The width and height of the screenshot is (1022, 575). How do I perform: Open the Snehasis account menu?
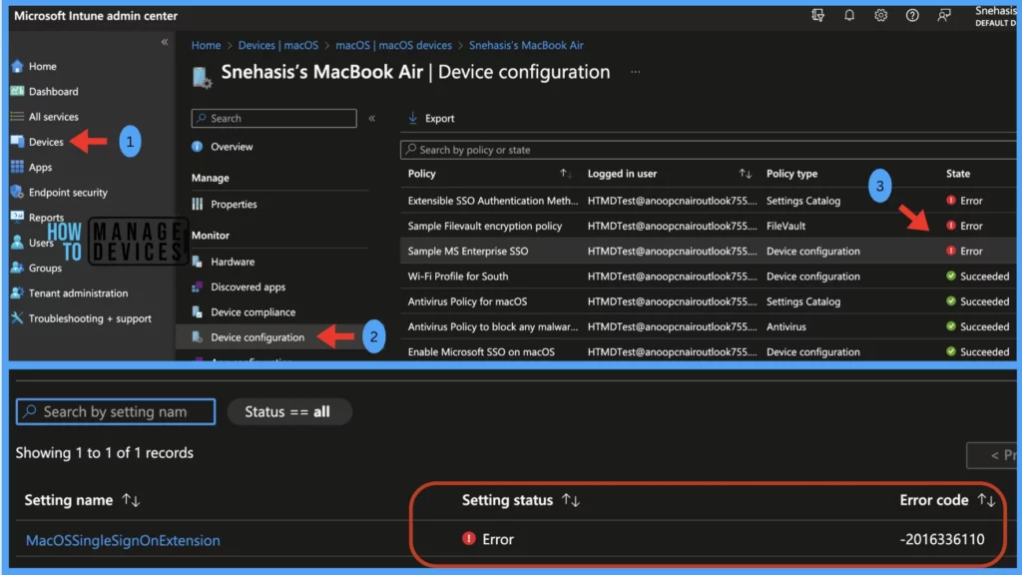point(995,16)
